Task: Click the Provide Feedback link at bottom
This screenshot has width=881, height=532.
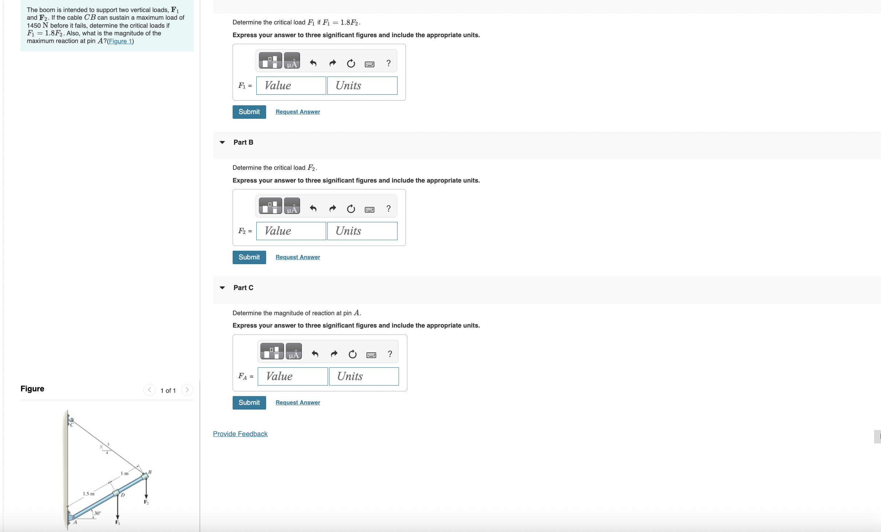Action: [240, 433]
